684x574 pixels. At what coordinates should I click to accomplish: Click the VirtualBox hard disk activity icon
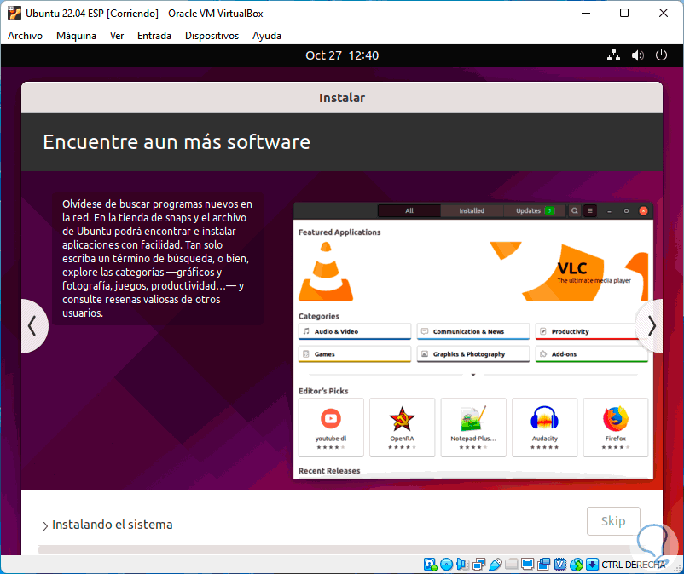(x=430, y=565)
